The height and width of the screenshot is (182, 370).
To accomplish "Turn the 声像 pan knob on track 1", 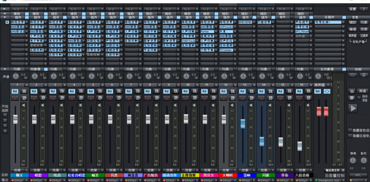I will pos(16,76).
